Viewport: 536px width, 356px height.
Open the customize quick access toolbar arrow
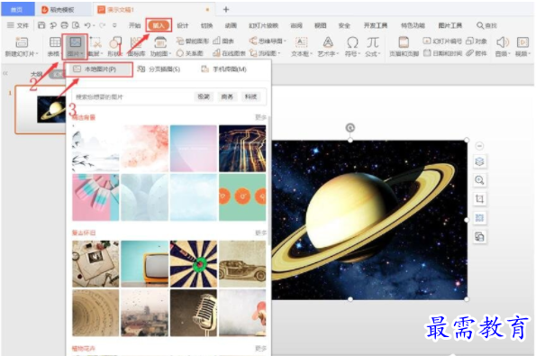tap(115, 25)
